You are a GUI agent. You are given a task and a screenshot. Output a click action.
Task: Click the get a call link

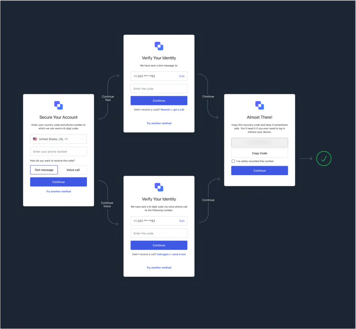[x=179, y=110]
